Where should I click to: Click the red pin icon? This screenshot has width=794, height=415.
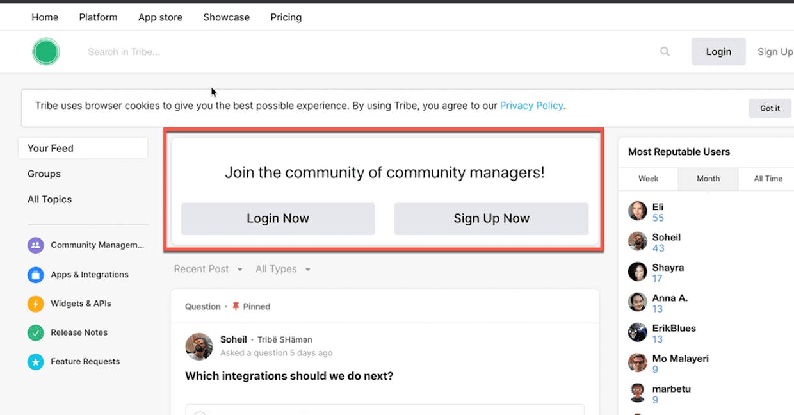click(x=236, y=307)
